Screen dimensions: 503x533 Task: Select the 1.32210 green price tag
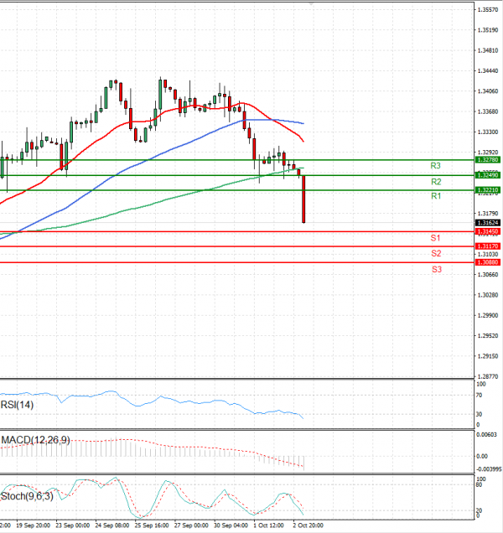click(x=488, y=190)
